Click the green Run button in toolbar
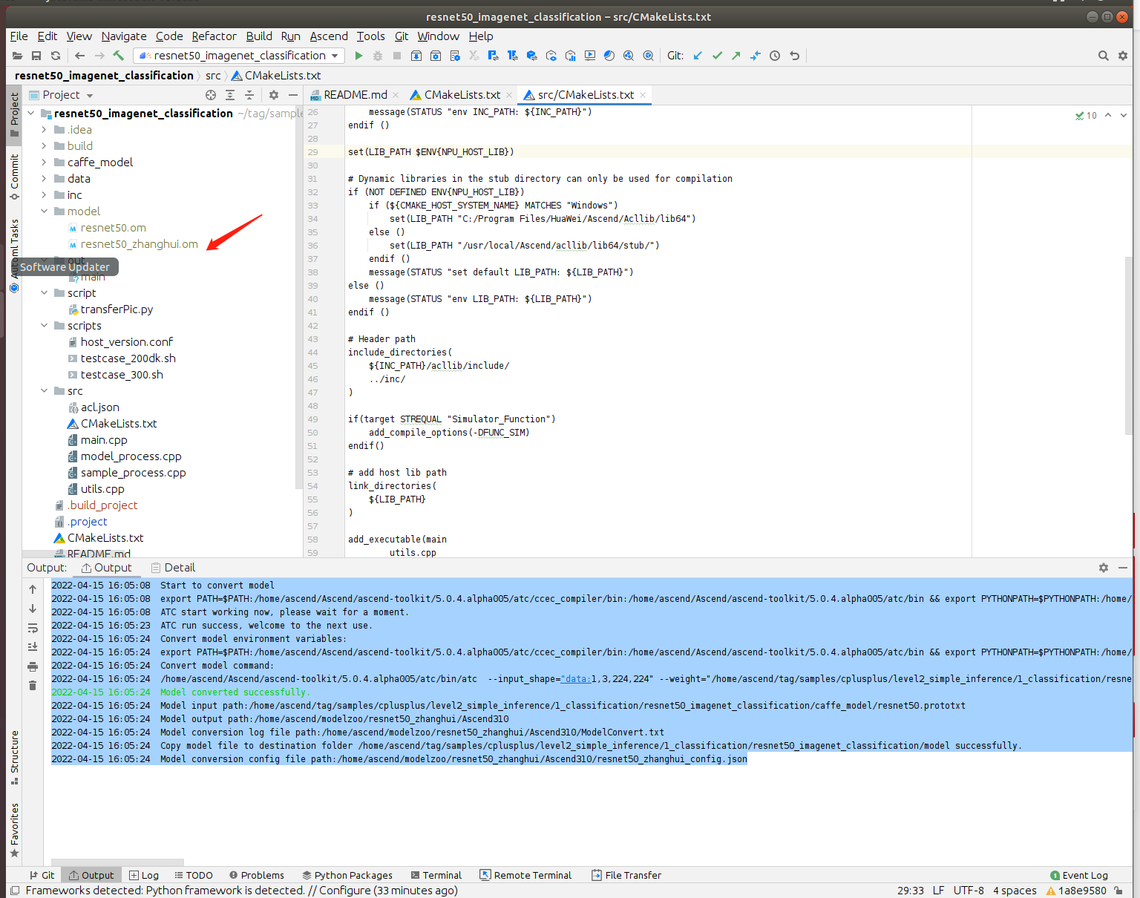The width and height of the screenshot is (1140, 898). (358, 56)
